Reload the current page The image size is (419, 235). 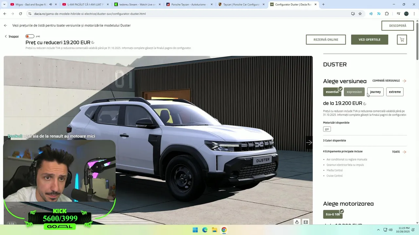20,14
